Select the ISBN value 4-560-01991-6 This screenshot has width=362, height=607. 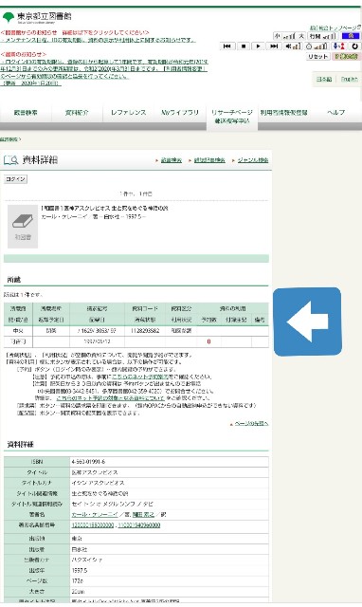pyautogui.click(x=88, y=462)
